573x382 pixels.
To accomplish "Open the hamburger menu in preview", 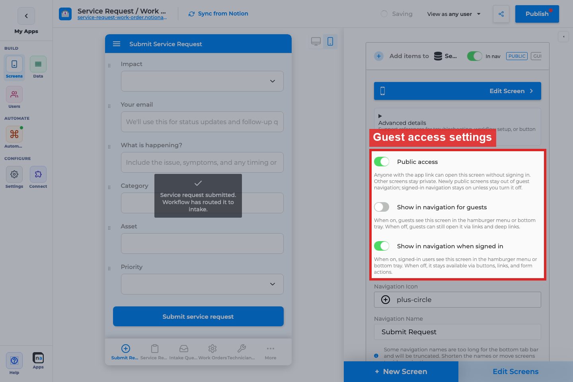I will pos(117,44).
